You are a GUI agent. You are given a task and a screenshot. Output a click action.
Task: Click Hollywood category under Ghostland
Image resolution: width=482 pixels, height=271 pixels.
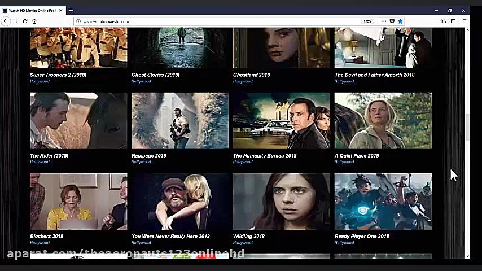pyautogui.click(x=243, y=81)
